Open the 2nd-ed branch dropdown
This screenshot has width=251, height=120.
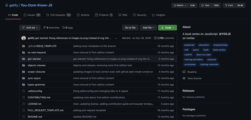point(30,27)
